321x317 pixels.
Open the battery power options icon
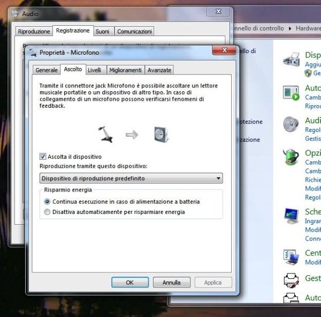(x=291, y=156)
